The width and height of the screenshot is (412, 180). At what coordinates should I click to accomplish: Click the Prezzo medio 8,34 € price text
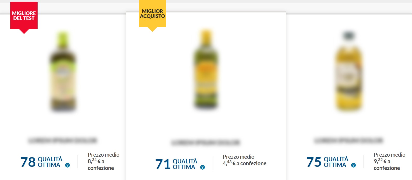(x=103, y=161)
